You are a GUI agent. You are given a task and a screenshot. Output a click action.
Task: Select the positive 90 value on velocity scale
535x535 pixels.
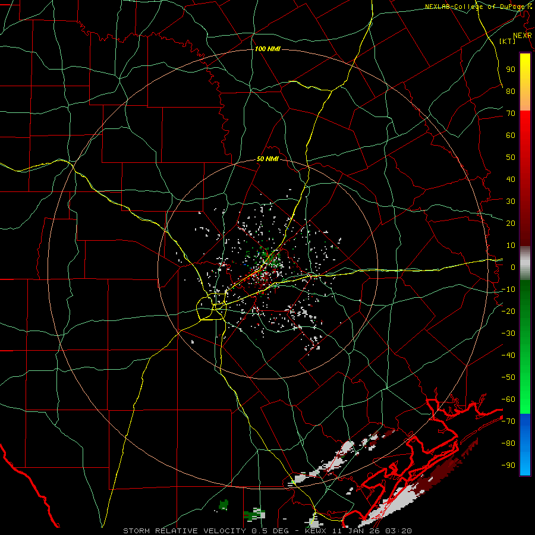click(511, 70)
